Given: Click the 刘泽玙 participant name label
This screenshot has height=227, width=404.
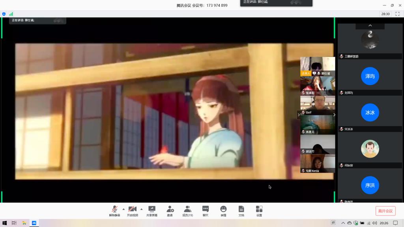Looking at the screenshot, I should tap(349, 93).
